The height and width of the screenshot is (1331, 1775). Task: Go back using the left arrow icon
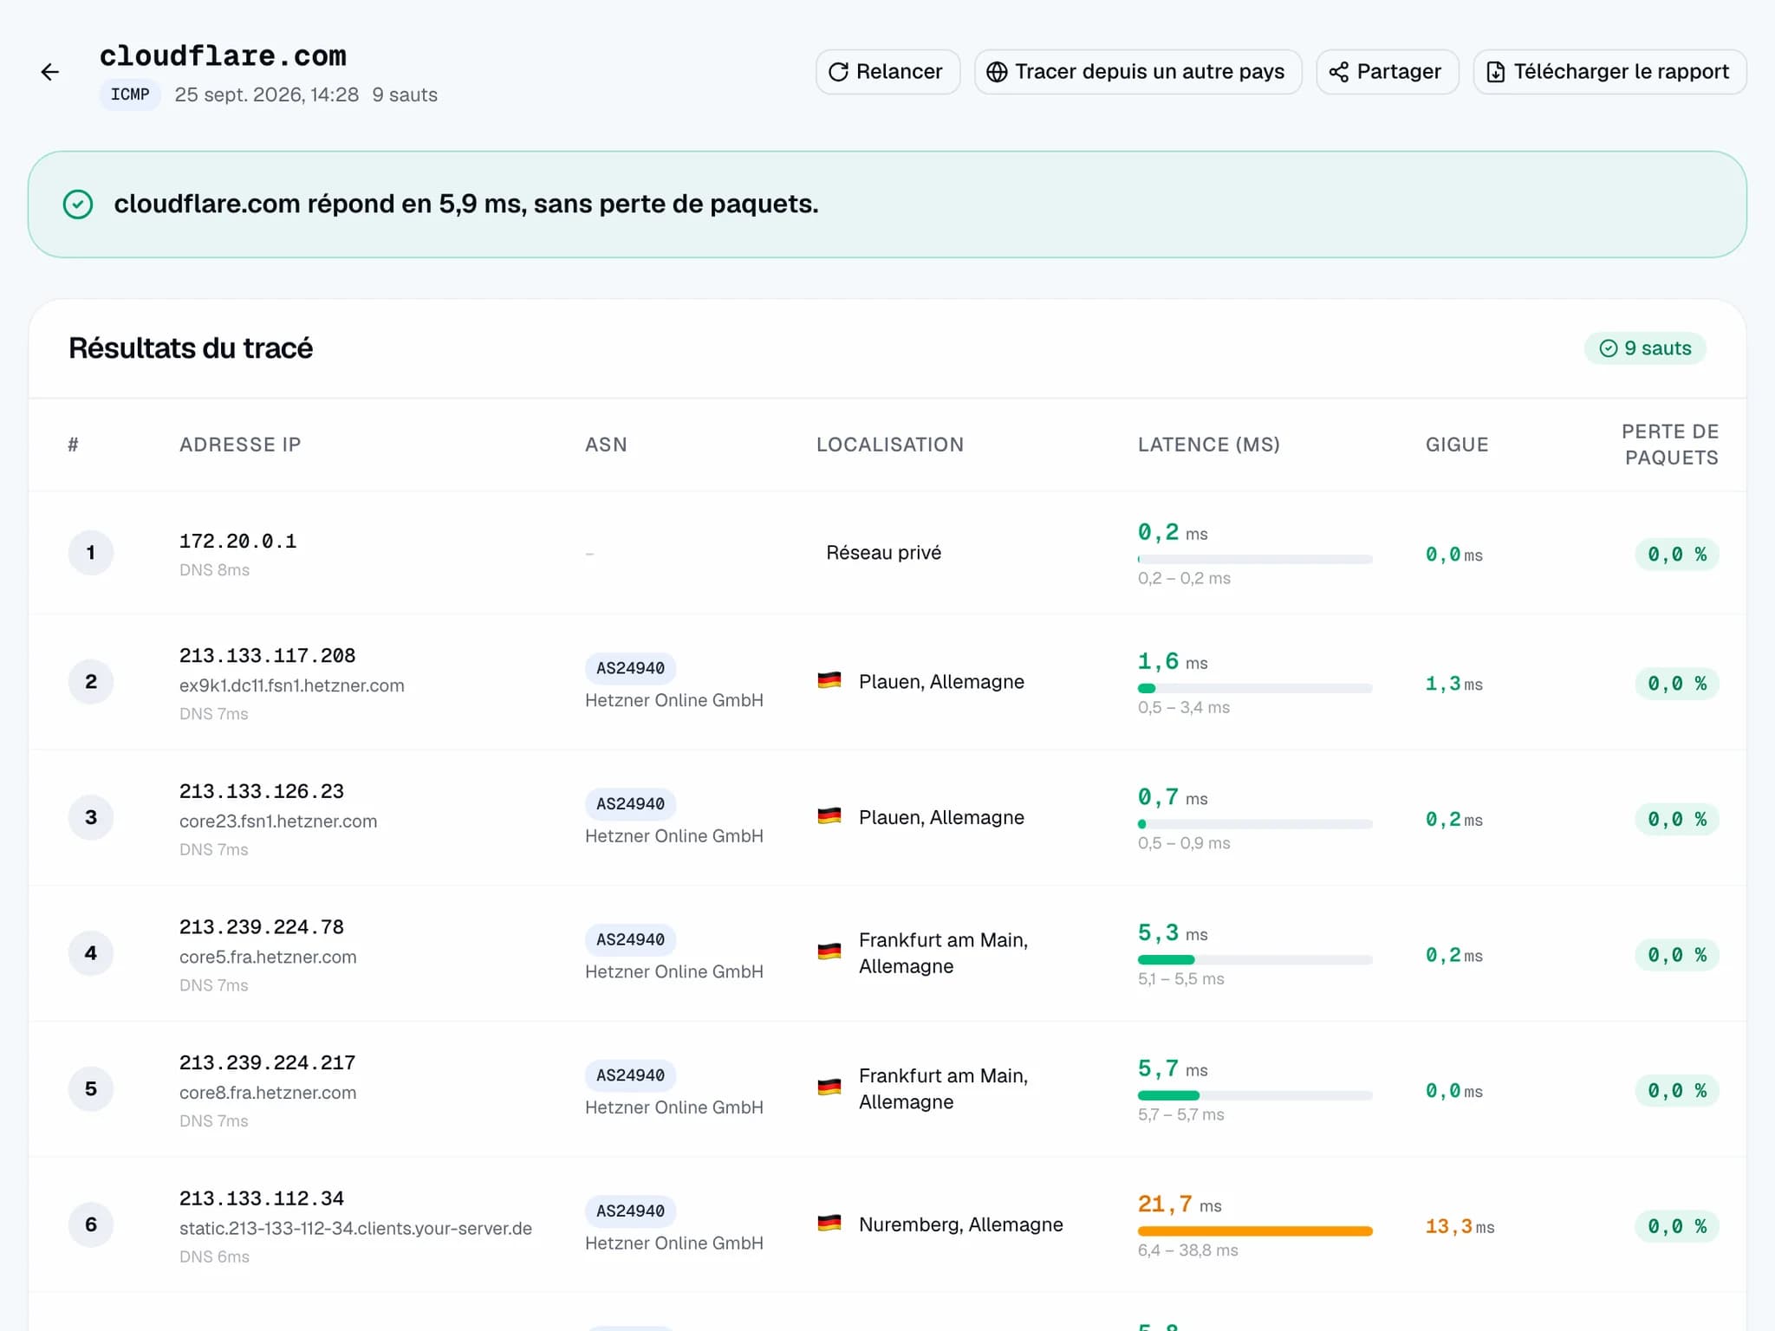point(50,72)
